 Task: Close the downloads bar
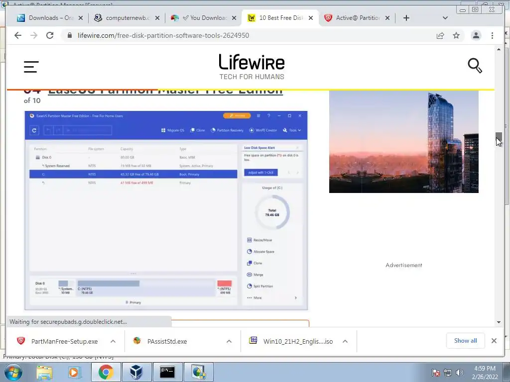tap(494, 341)
